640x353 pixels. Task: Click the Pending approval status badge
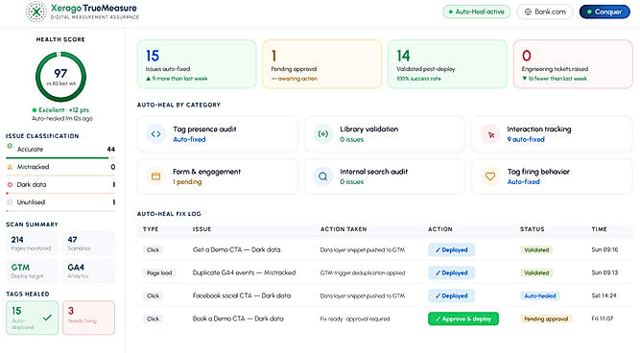click(546, 318)
